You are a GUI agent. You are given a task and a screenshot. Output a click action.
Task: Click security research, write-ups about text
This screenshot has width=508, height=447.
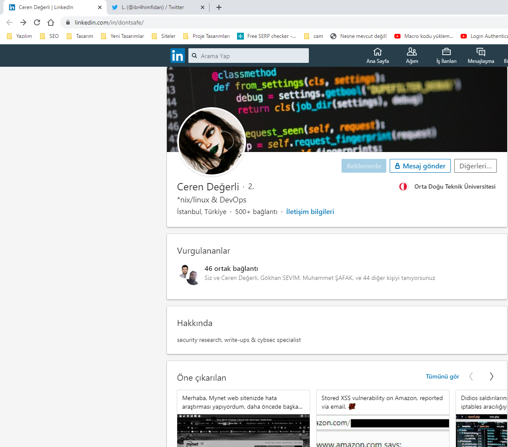239,340
